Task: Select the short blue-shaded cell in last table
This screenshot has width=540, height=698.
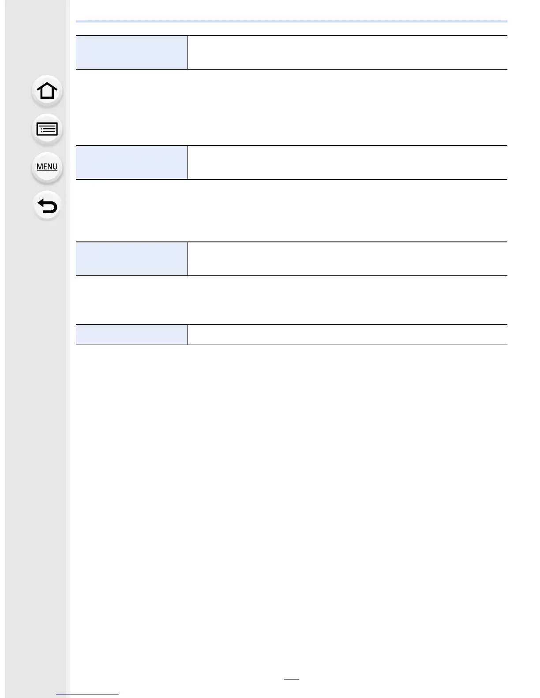Action: (x=131, y=334)
